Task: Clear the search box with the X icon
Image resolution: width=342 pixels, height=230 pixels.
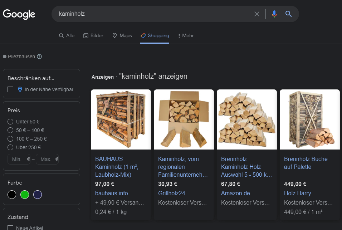Action: [257, 14]
